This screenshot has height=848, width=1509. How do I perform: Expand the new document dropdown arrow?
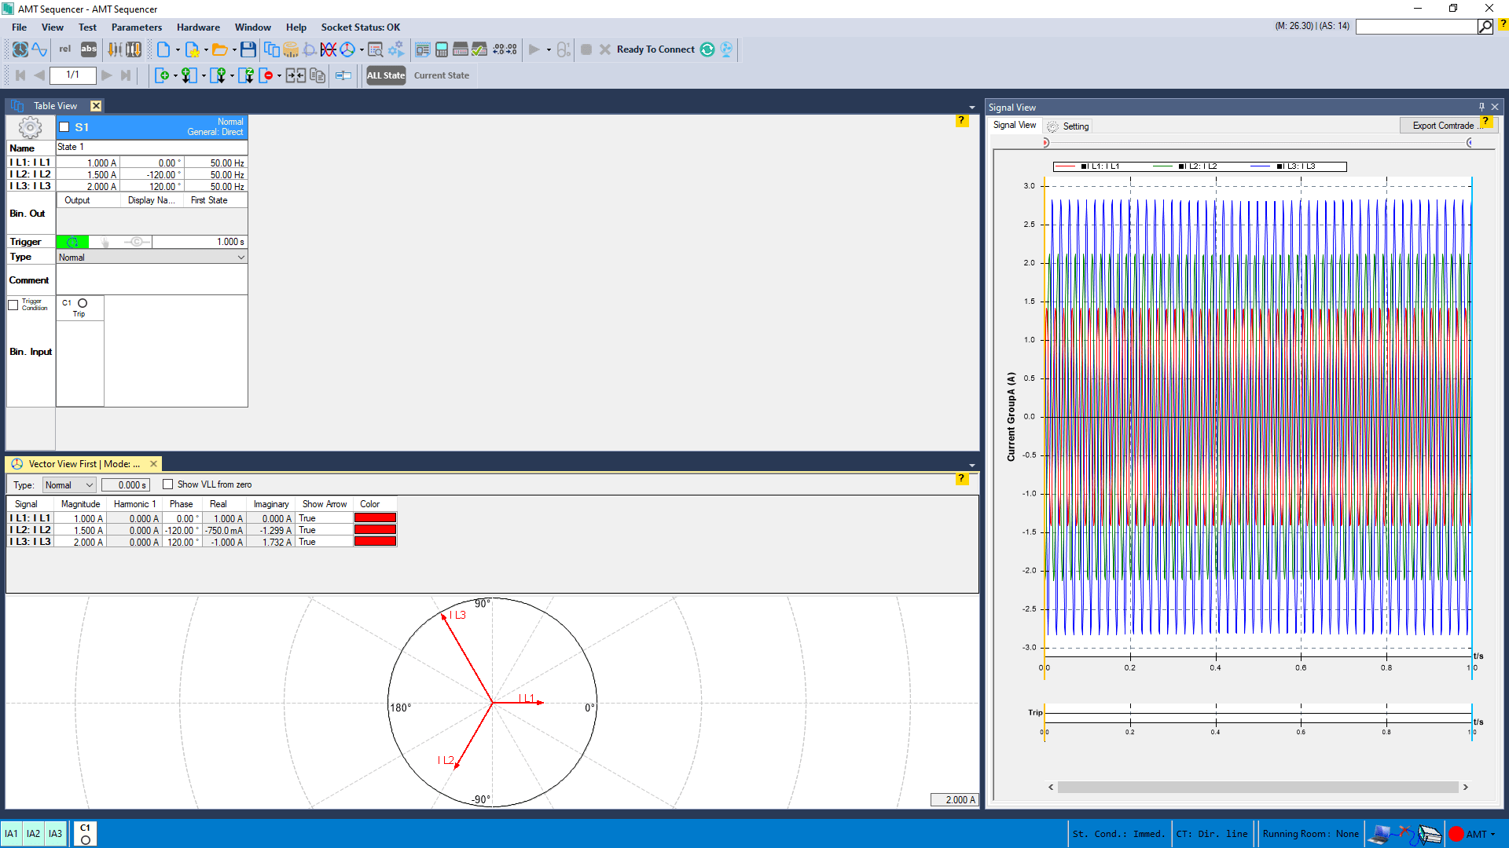178,50
